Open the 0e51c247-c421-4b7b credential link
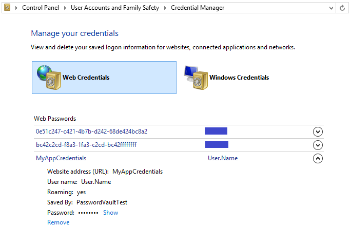Viewport: 351px width, 245px height. pyautogui.click(x=91, y=131)
